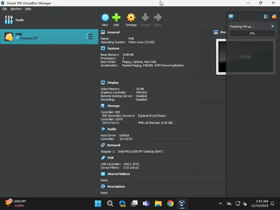
Task: Open Microsoft Teams from taskbar
Action: (x=146, y=203)
